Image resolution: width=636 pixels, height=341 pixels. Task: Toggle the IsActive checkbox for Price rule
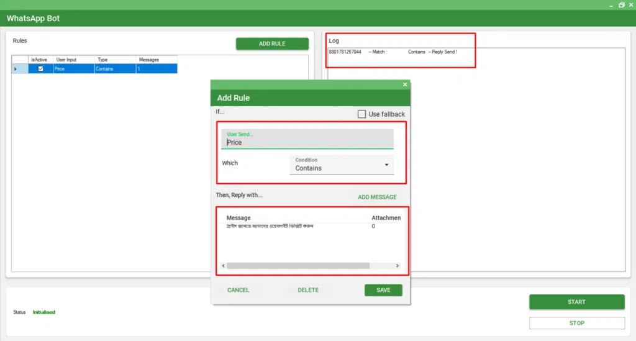click(x=40, y=69)
